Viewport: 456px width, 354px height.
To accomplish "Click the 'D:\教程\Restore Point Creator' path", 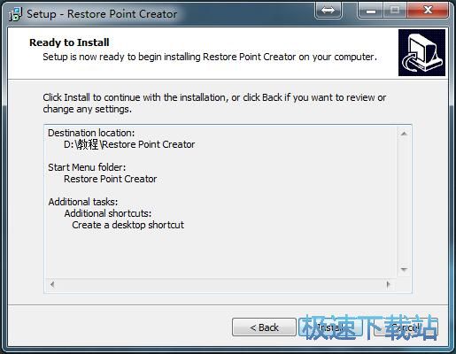I will (129, 144).
